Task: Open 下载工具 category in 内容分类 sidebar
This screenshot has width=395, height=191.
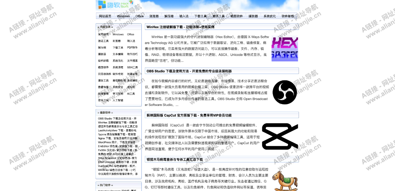Action: [x=118, y=48]
